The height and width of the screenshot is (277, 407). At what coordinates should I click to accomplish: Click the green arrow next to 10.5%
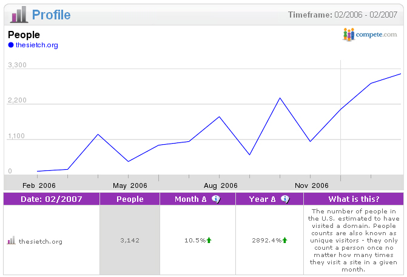[x=209, y=240]
